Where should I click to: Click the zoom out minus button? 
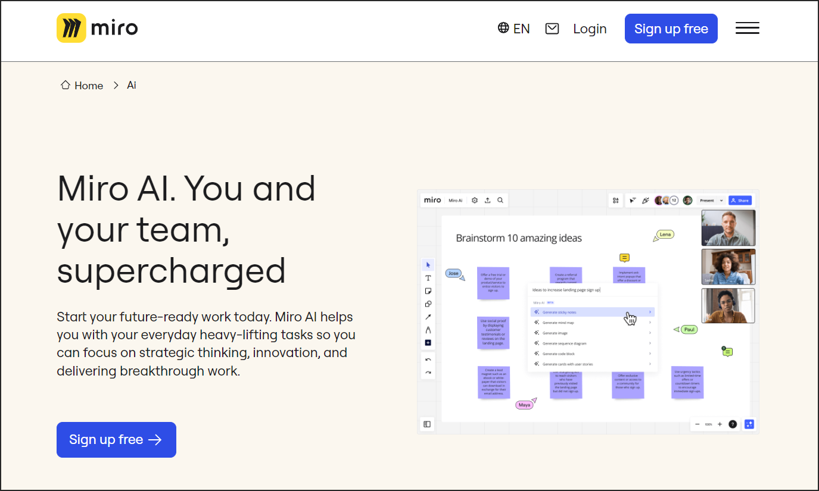(x=697, y=424)
